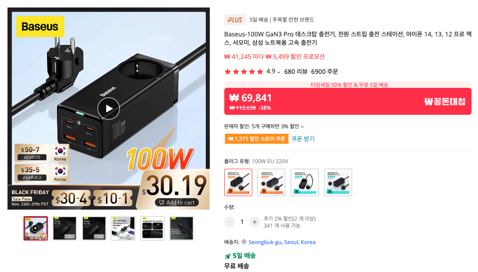Choose third plug type variant with teal label
Image resolution: width=478 pixels, height=272 pixels.
coord(305,182)
